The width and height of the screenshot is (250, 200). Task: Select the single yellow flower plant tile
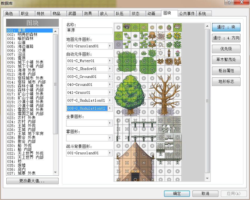tap(169, 36)
